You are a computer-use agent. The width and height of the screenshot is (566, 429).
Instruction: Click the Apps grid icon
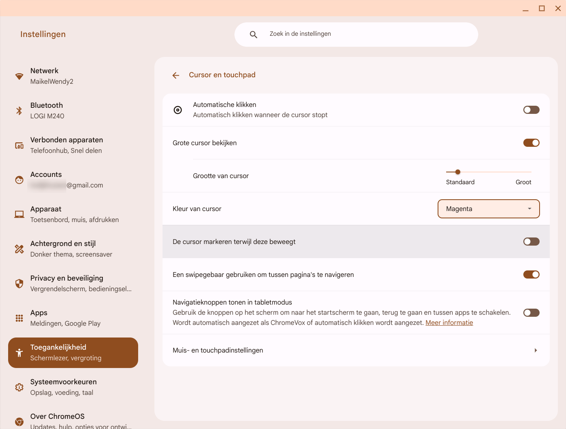19,318
